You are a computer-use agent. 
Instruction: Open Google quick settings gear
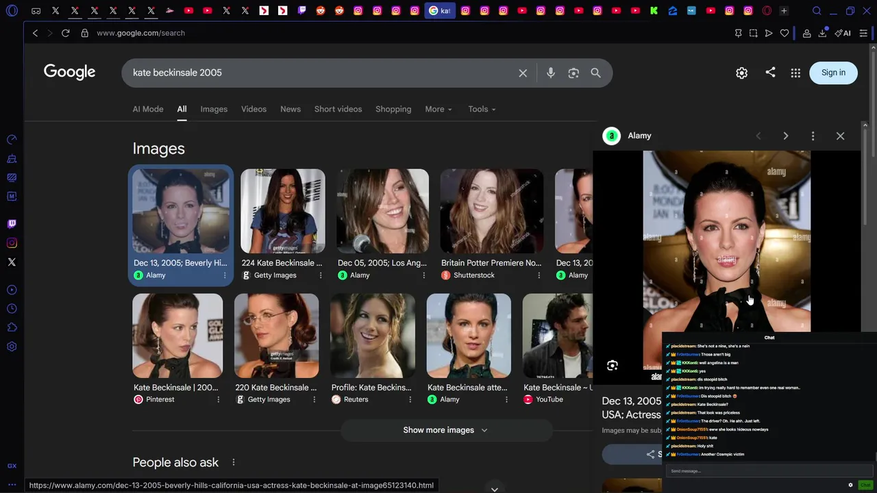click(741, 73)
